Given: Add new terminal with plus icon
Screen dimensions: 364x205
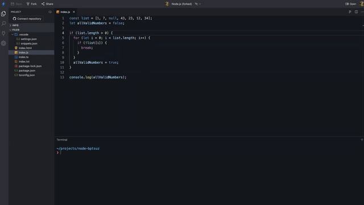Looking at the screenshot, I should pyautogui.click(x=362, y=140).
